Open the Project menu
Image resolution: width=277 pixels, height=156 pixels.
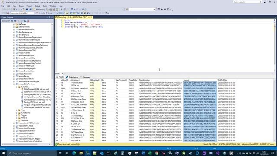(29, 6)
